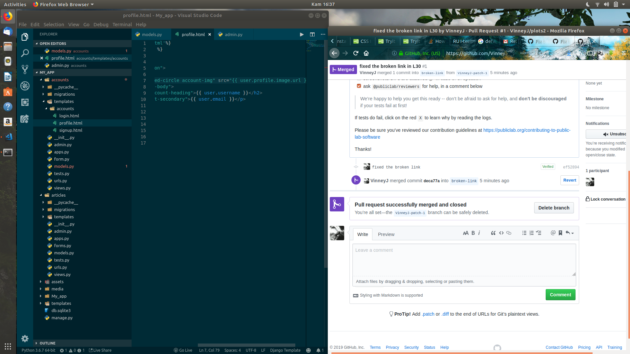Open the Terminal menu
630x354 pixels.
click(122, 25)
